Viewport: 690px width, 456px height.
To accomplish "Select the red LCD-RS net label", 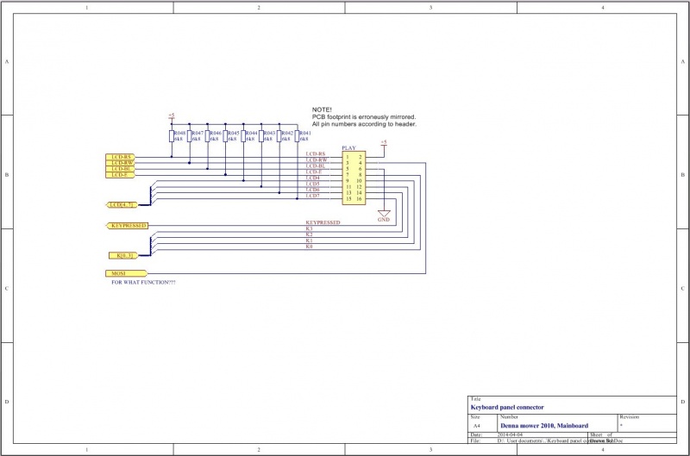I will (x=316, y=154).
